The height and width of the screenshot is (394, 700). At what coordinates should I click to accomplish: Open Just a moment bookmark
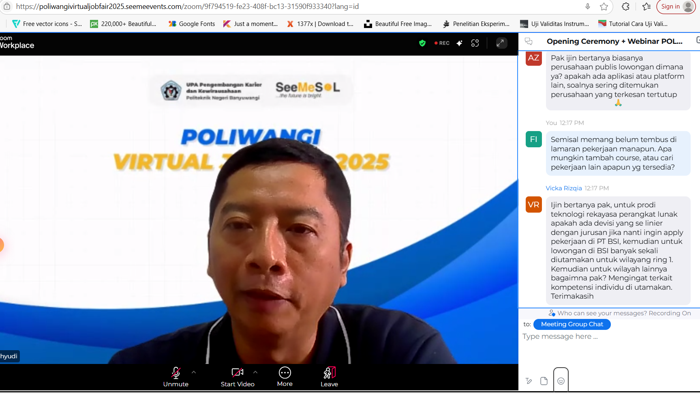250,24
